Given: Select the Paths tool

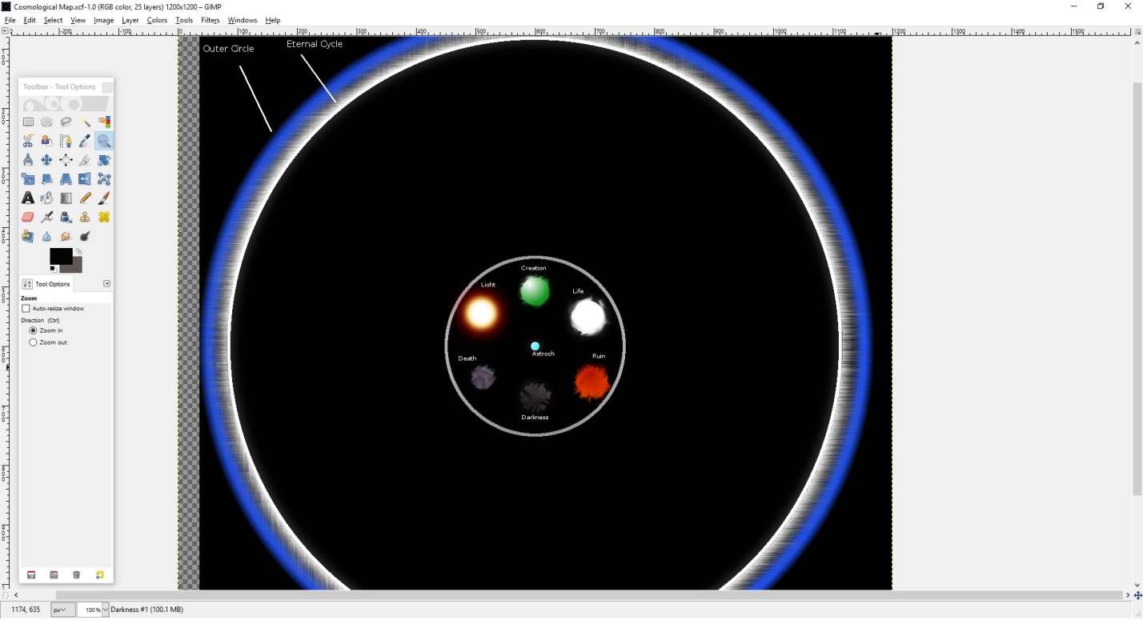Looking at the screenshot, I should (x=66, y=141).
